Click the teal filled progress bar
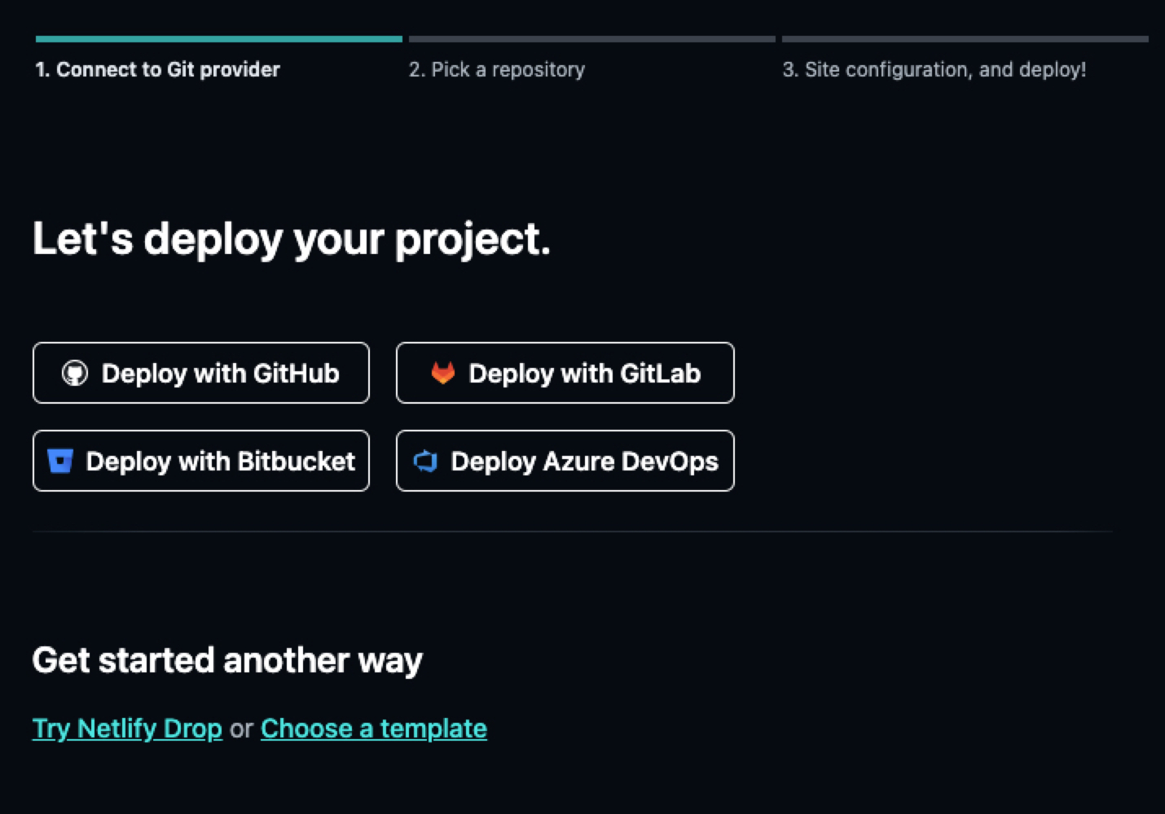 (x=218, y=38)
